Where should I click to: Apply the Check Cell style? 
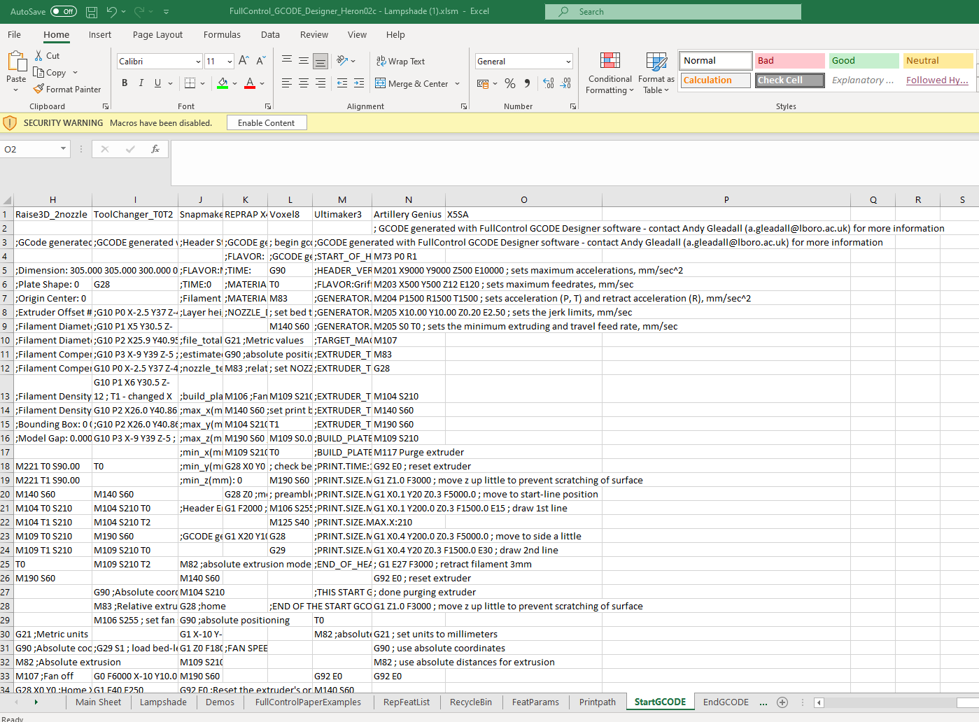790,80
